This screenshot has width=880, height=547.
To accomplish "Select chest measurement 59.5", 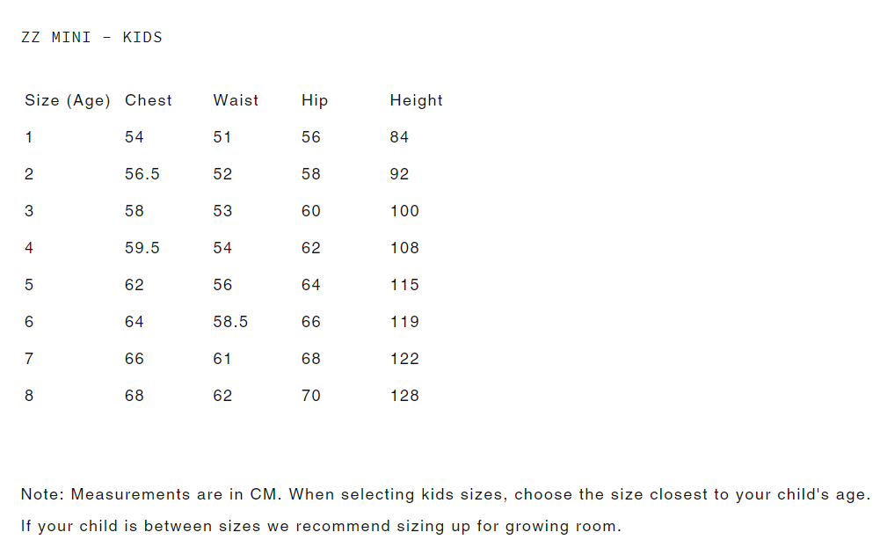I will pyautogui.click(x=142, y=248).
